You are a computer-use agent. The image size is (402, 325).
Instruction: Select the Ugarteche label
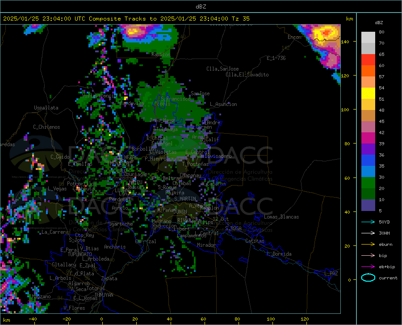[x=121, y=224]
